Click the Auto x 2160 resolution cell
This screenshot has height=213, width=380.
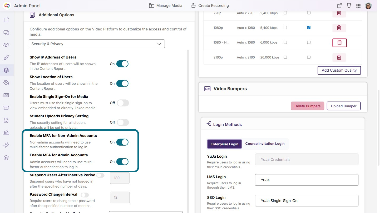tap(246, 57)
